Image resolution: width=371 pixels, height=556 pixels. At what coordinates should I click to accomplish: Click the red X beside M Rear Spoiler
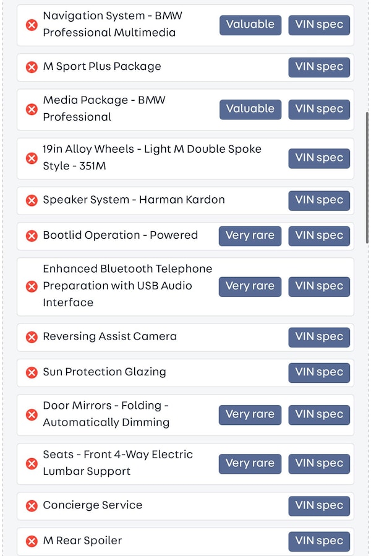(32, 541)
